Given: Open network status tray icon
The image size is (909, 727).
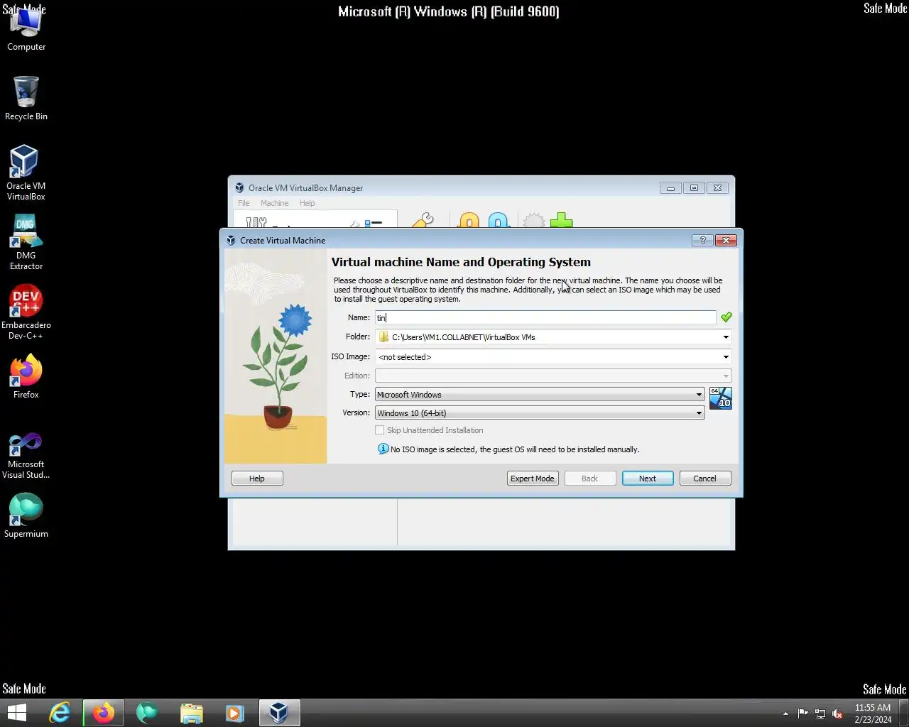Looking at the screenshot, I should click(820, 714).
